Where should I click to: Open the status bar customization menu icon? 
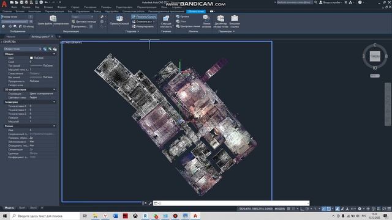[389, 209]
